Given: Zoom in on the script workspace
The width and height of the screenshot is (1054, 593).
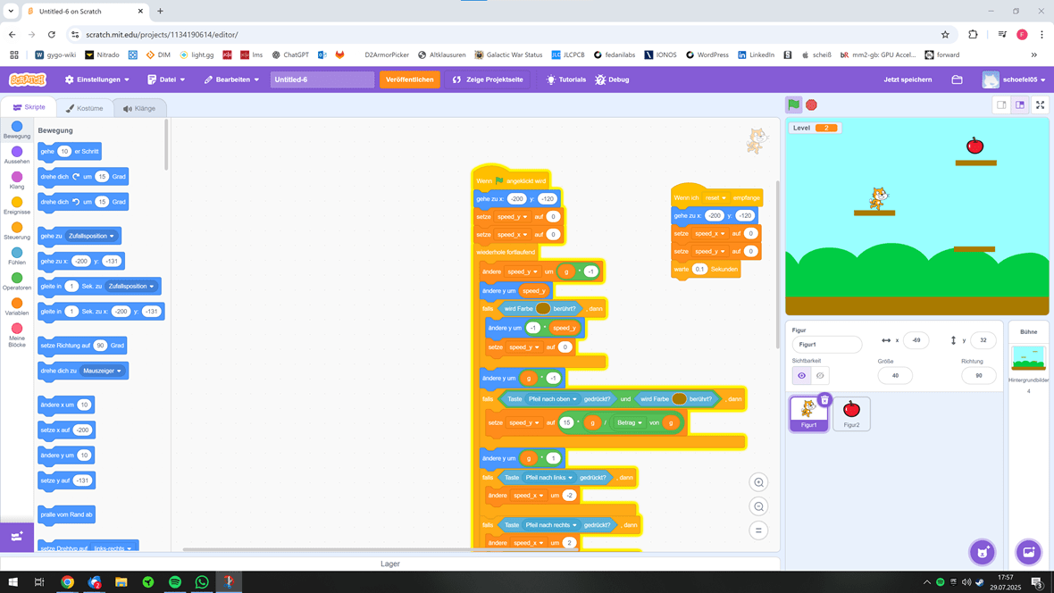Looking at the screenshot, I should [758, 482].
